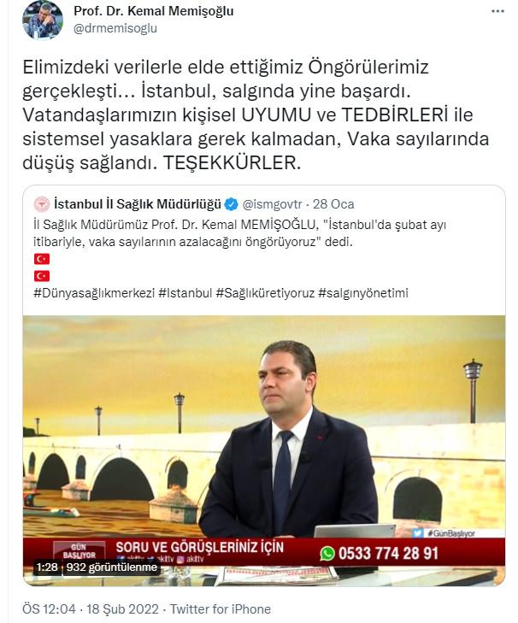
Task: Click the 1:28 video duration badge
Action: [47, 567]
